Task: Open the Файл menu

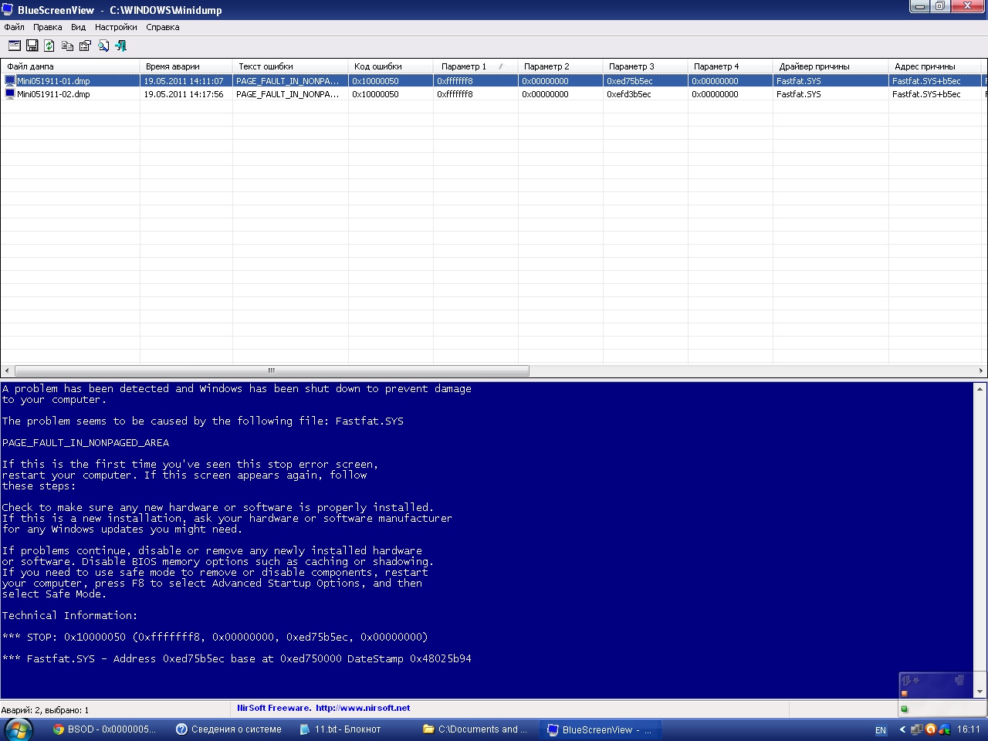Action: click(15, 27)
